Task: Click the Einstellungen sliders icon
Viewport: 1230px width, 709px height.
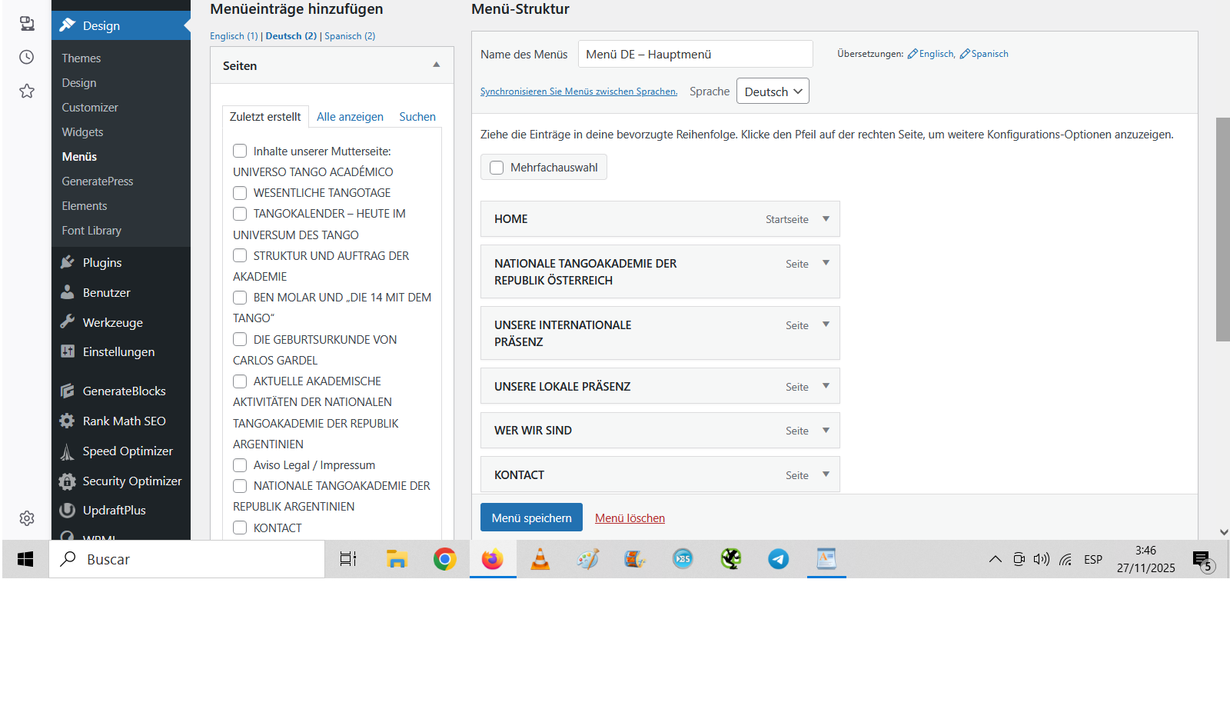Action: click(68, 351)
